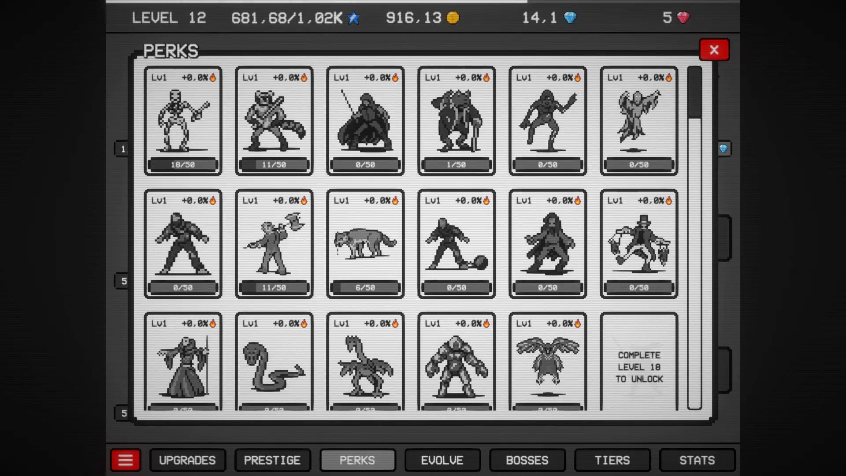
Task: Open the Perks tab
Action: click(357, 460)
